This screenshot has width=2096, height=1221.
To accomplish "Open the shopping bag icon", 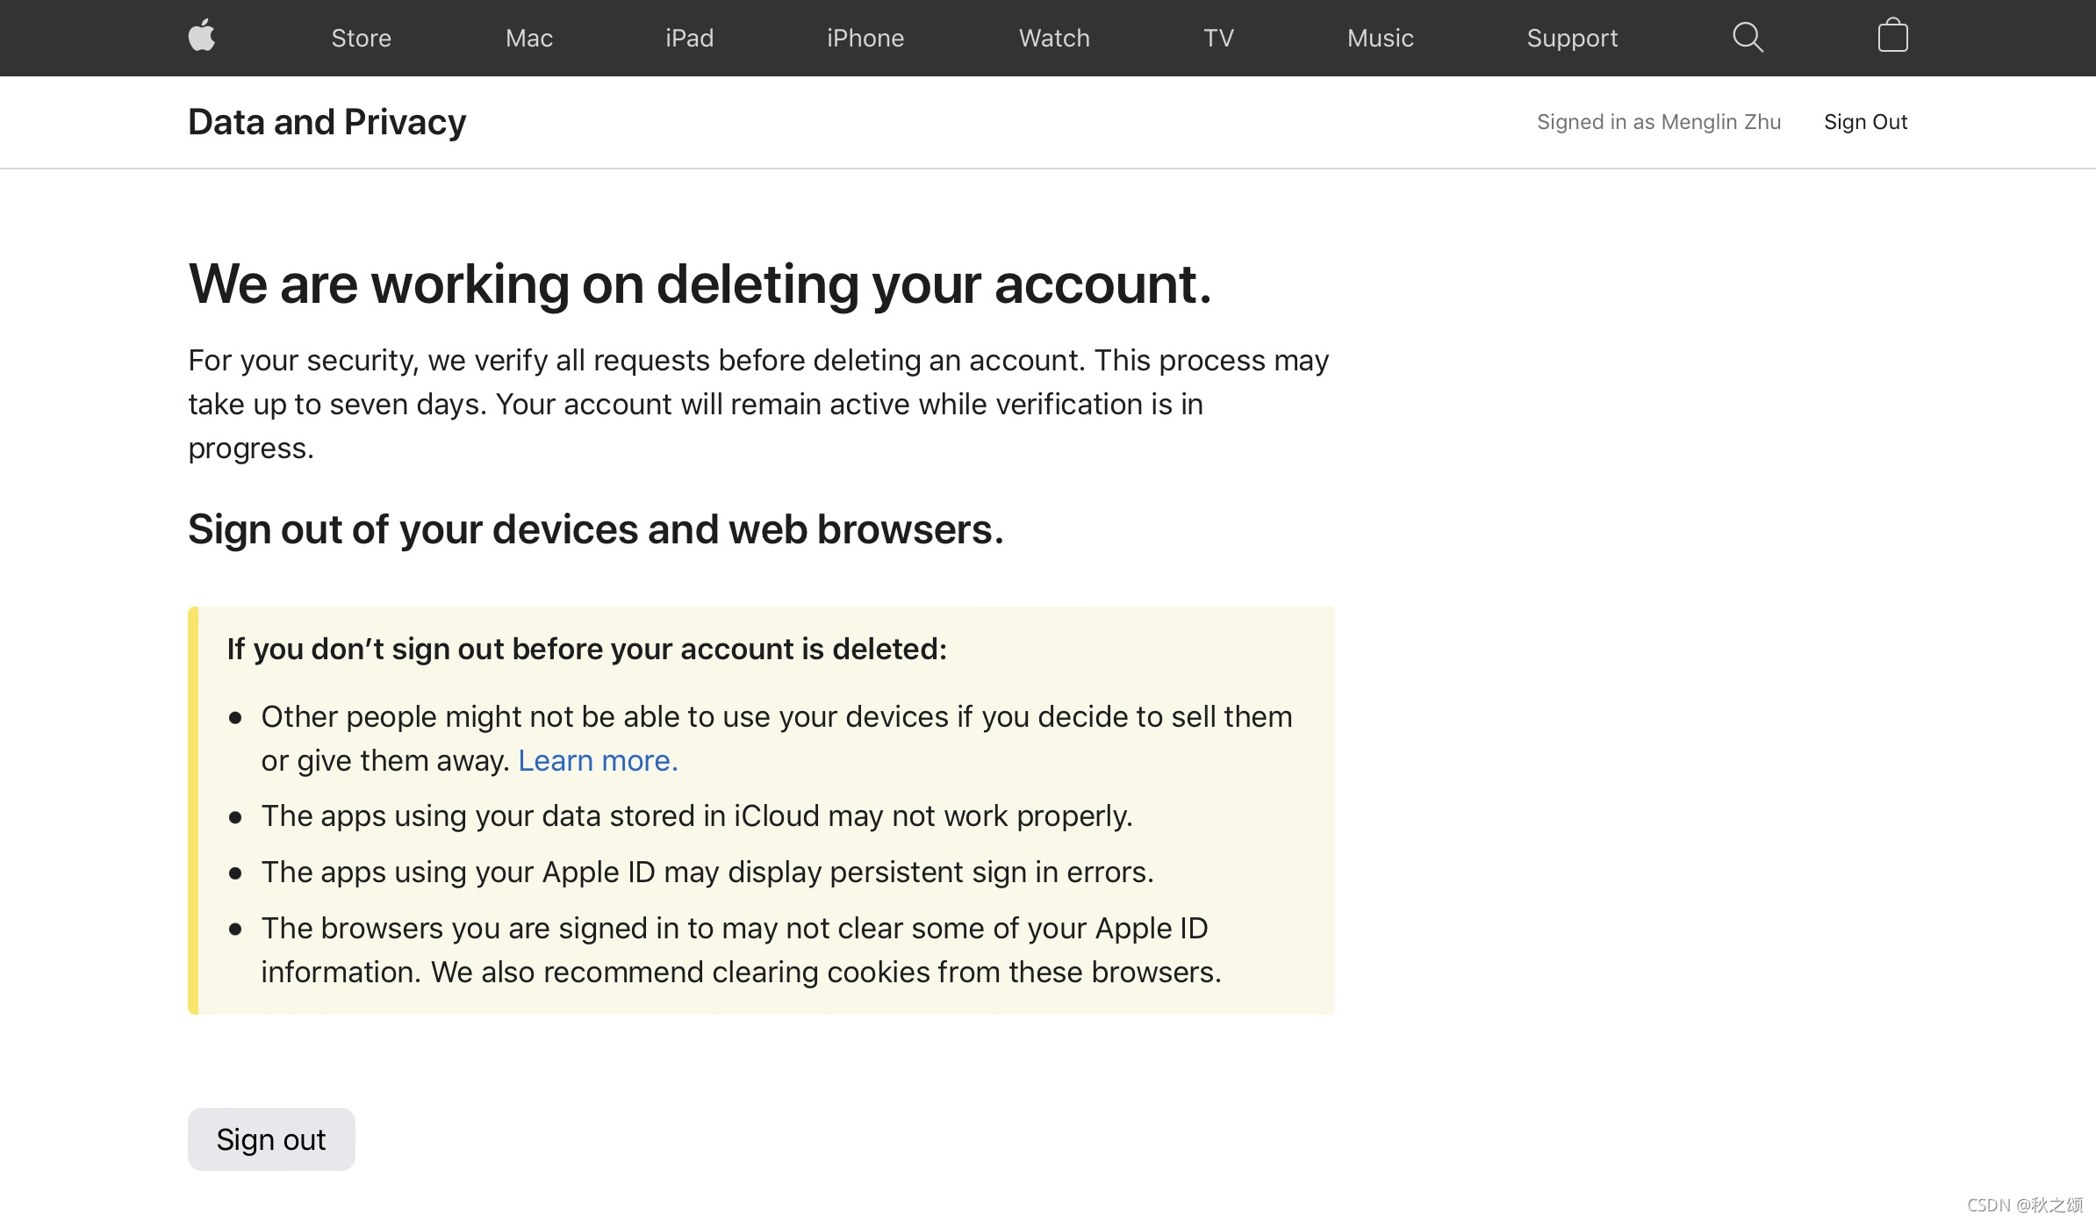I will tap(1892, 37).
